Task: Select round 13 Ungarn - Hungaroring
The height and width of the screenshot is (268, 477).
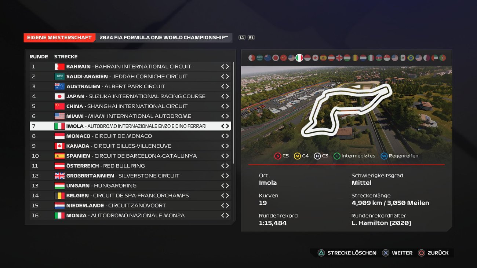Action: [130, 186]
